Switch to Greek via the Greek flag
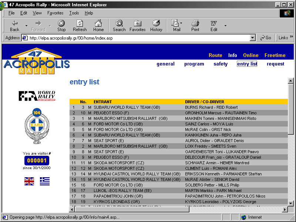 (x=45, y=181)
